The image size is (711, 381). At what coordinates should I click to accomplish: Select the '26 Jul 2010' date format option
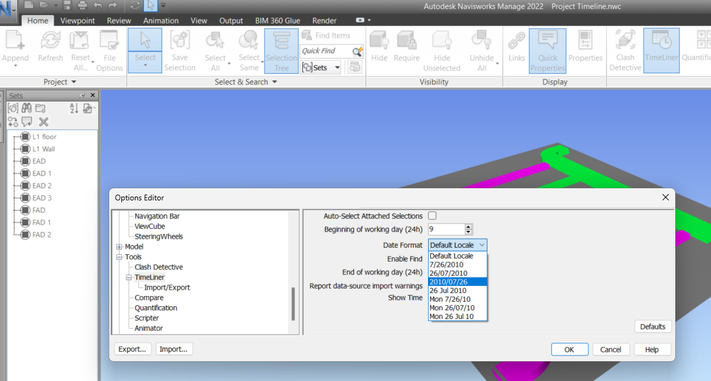447,290
